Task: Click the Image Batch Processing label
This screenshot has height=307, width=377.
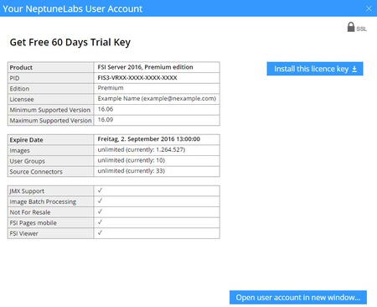Action: coord(43,202)
